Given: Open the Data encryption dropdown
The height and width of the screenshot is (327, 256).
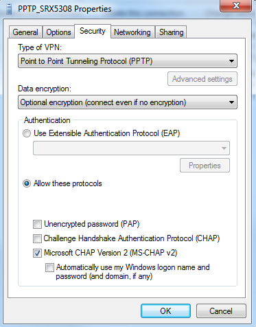Looking at the screenshot, I should tap(128, 102).
